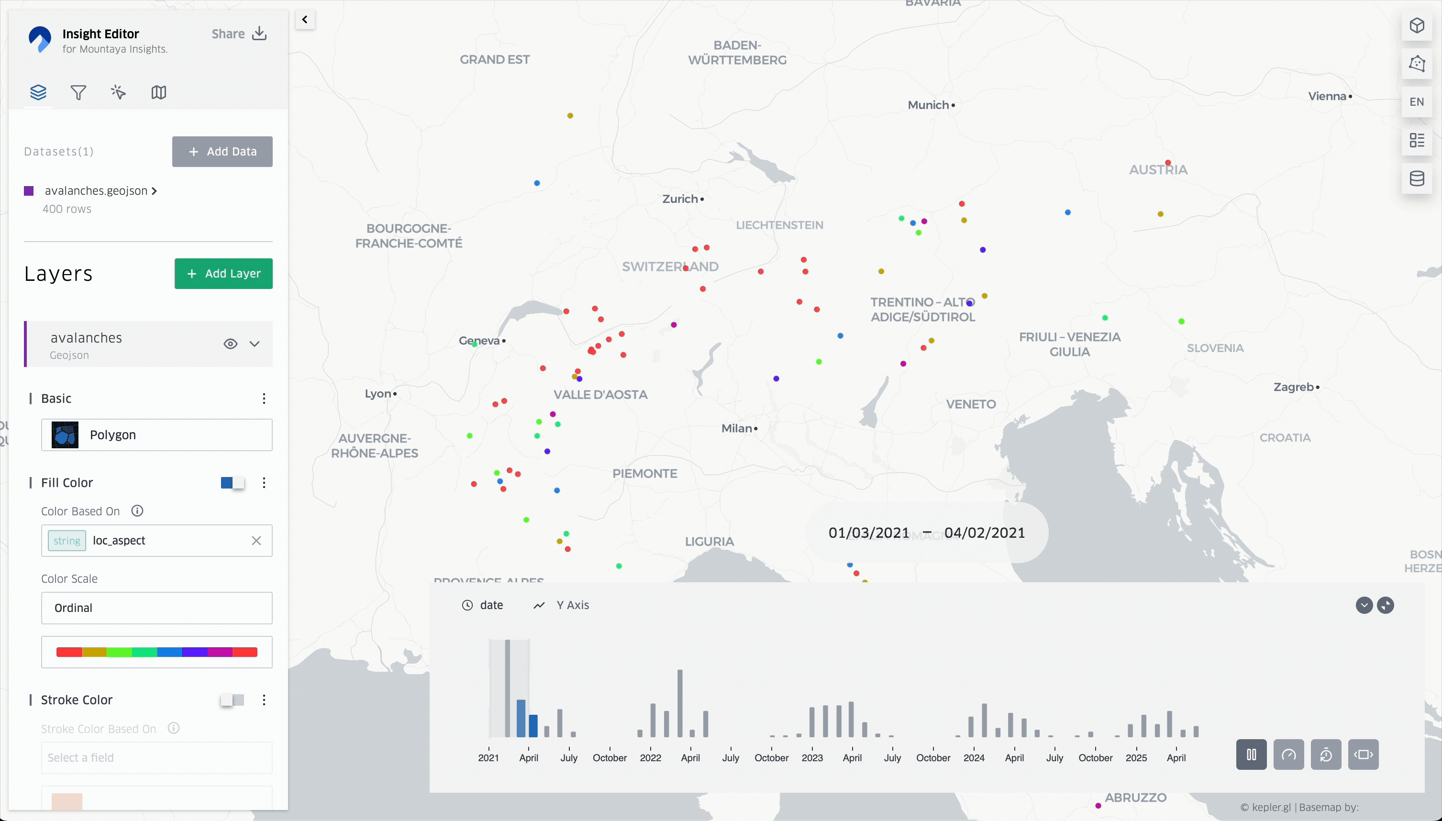This screenshot has height=821, width=1442.
Task: Enable the Stroke Color toggle
Action: click(x=232, y=700)
